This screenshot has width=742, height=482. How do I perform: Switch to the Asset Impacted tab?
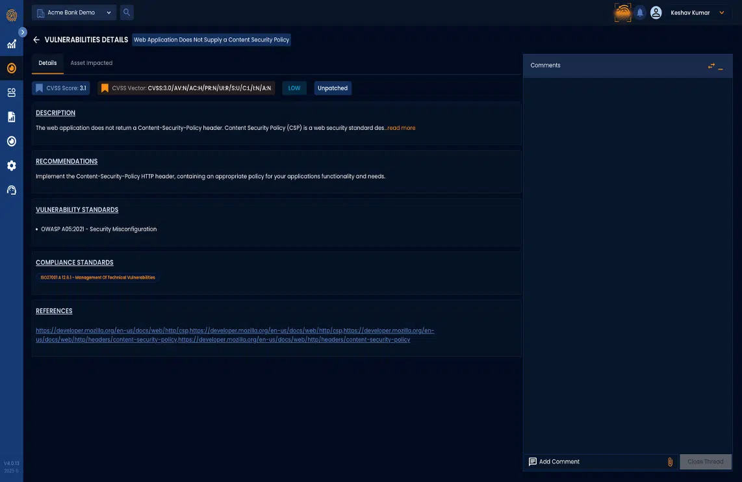click(x=92, y=63)
